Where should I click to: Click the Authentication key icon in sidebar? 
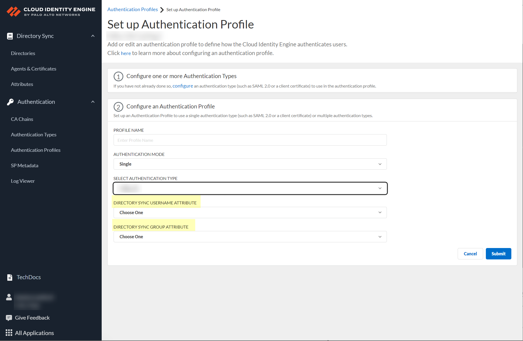pyautogui.click(x=10, y=102)
